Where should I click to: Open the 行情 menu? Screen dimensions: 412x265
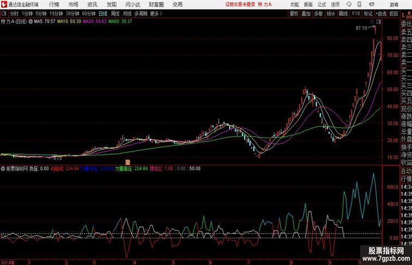pyautogui.click(x=54, y=4)
